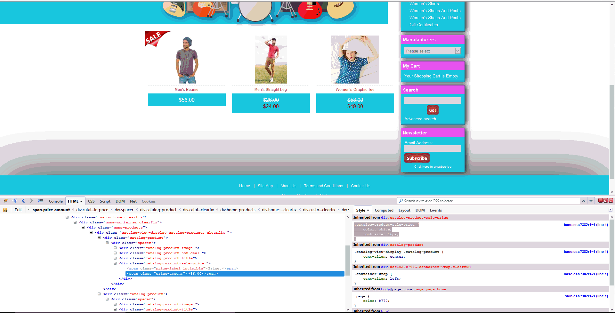
Task: Open the Men's Beanie product title
Action: pyautogui.click(x=187, y=90)
